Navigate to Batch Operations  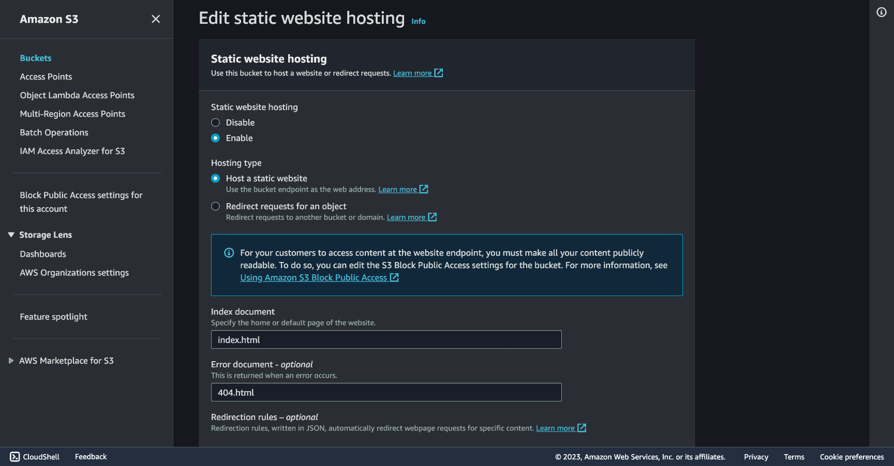[x=54, y=132]
